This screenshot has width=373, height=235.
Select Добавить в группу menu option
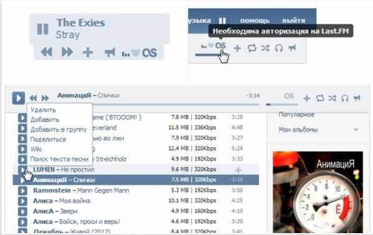click(x=58, y=130)
